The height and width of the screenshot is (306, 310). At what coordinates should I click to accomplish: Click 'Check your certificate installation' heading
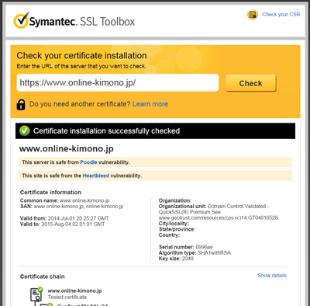[81, 56]
